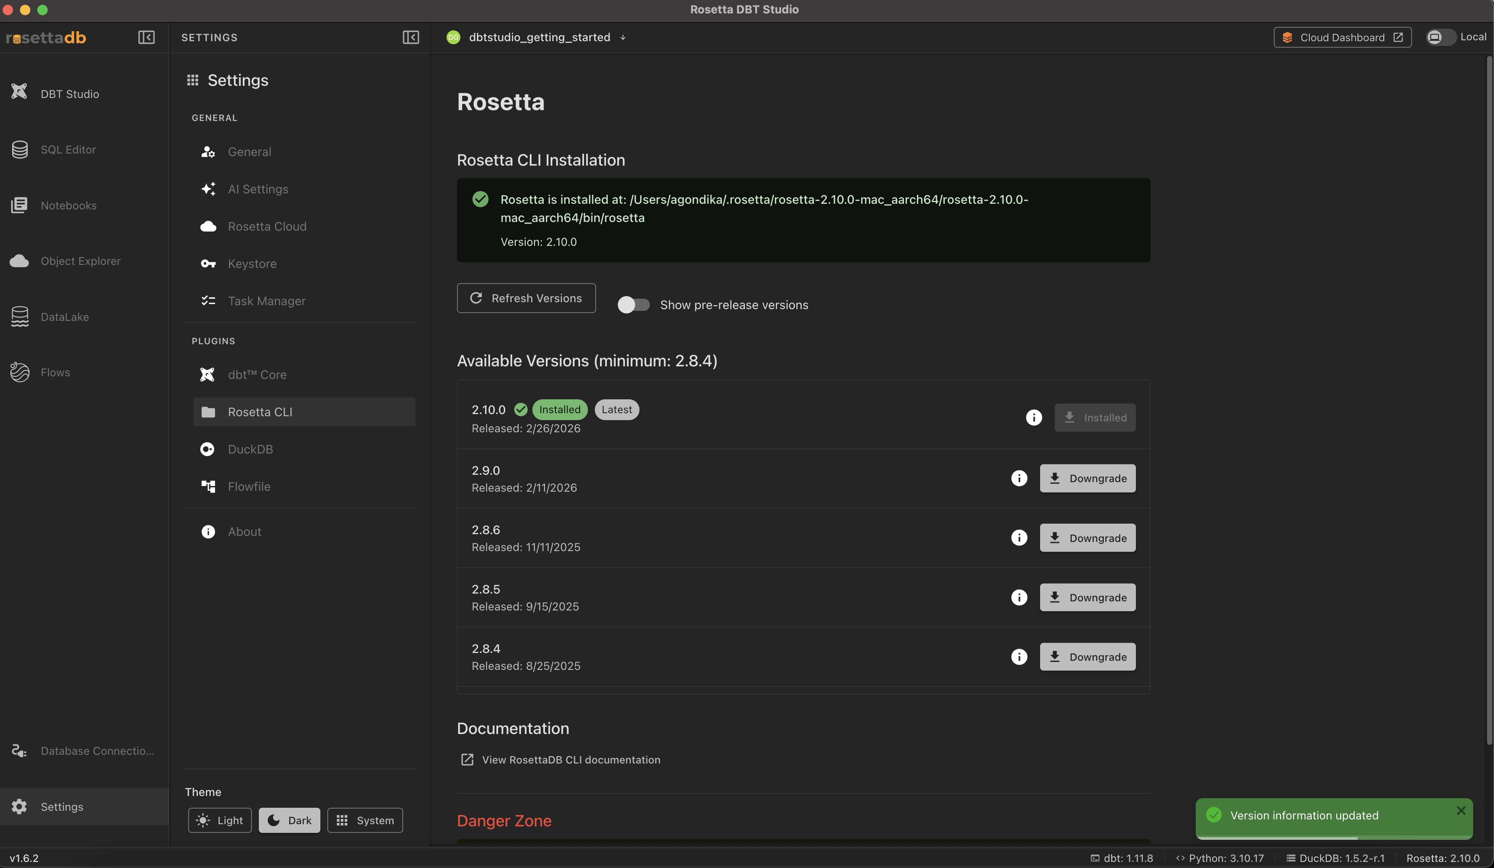This screenshot has width=1494, height=868.
Task: Click the DuckDB 1.5.2-r.1 status entry
Action: click(x=1336, y=858)
